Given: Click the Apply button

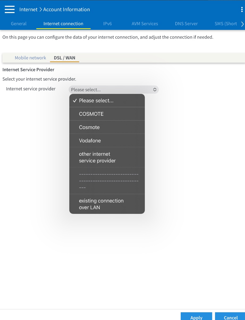Looking at the screenshot, I should point(196,317).
